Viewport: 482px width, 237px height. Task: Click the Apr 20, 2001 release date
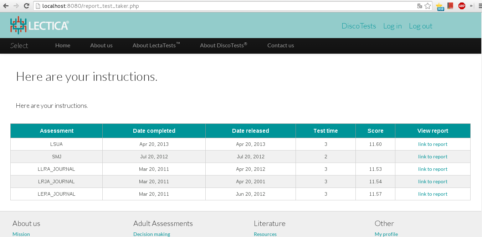(x=251, y=181)
